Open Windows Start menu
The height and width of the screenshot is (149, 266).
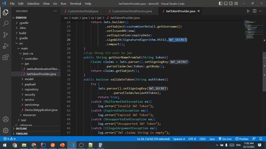(5, 145)
